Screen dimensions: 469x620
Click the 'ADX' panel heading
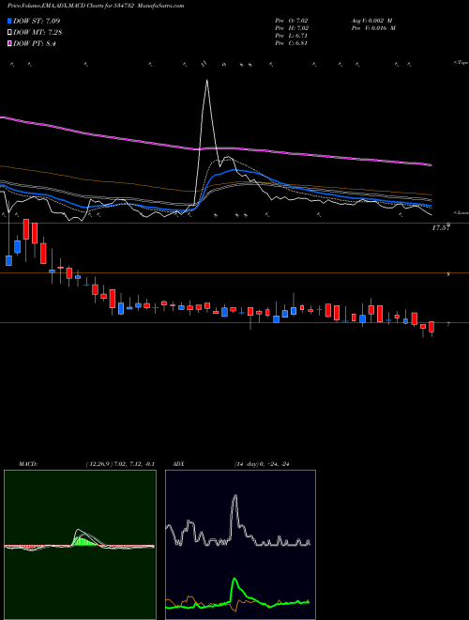[x=177, y=464]
